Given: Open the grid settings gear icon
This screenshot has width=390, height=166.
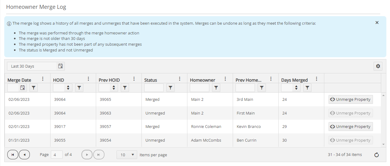Looking at the screenshot, I should point(378,66).
